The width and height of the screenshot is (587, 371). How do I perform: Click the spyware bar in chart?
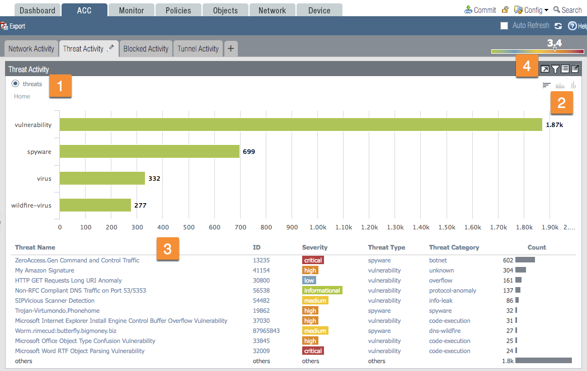pos(149,152)
